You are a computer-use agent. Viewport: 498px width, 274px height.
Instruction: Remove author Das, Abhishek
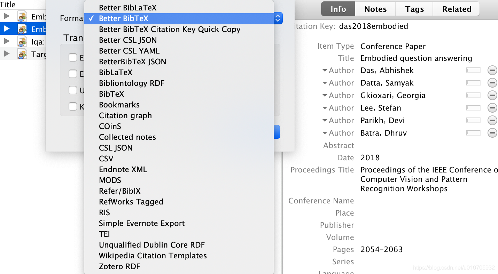pos(492,70)
